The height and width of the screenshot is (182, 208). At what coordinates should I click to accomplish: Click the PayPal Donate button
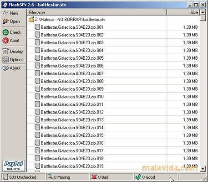point(14,166)
